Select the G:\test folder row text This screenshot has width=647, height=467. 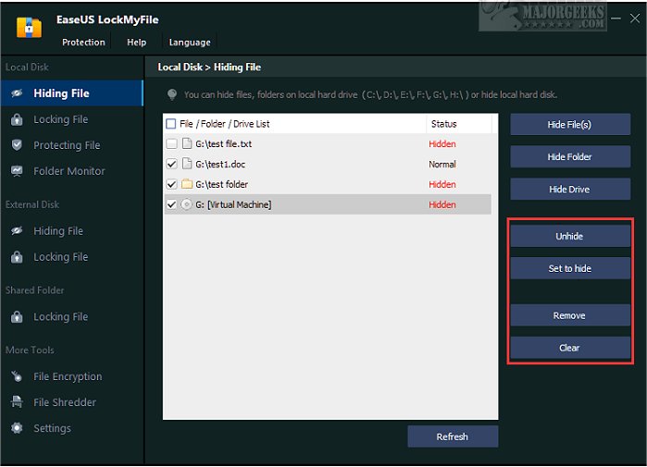coord(221,184)
